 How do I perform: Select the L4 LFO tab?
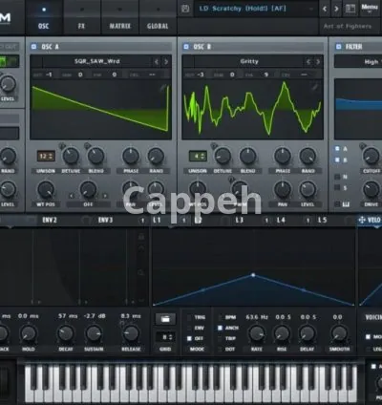pyautogui.click(x=281, y=220)
